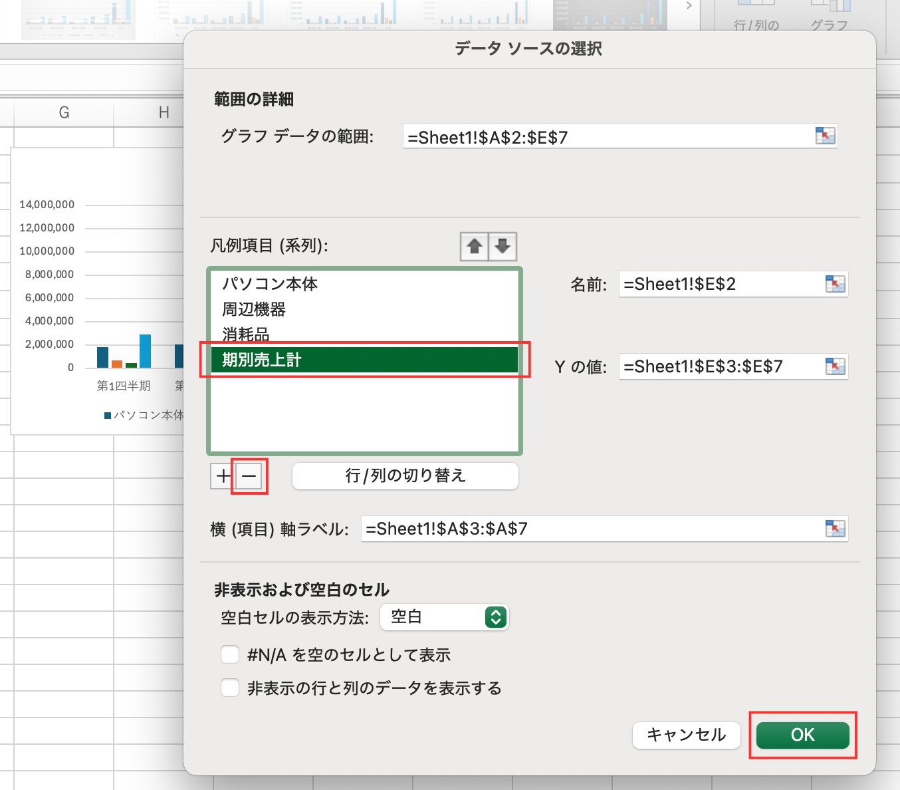Select 周辺機器 in the series list
The width and height of the screenshot is (900, 790).
(x=254, y=309)
